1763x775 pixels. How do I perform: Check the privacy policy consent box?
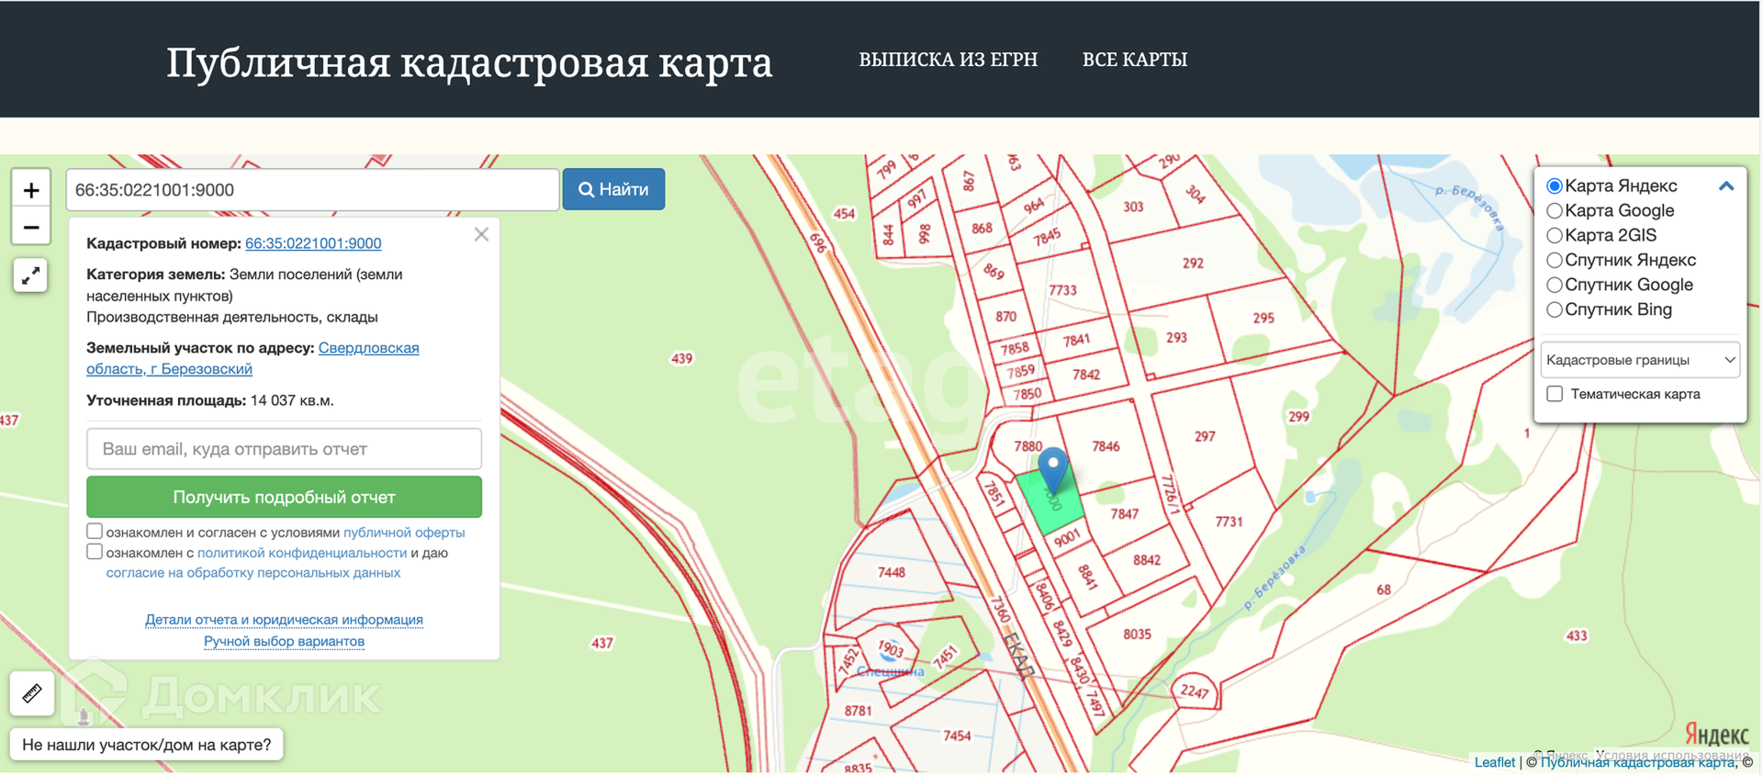click(x=95, y=552)
